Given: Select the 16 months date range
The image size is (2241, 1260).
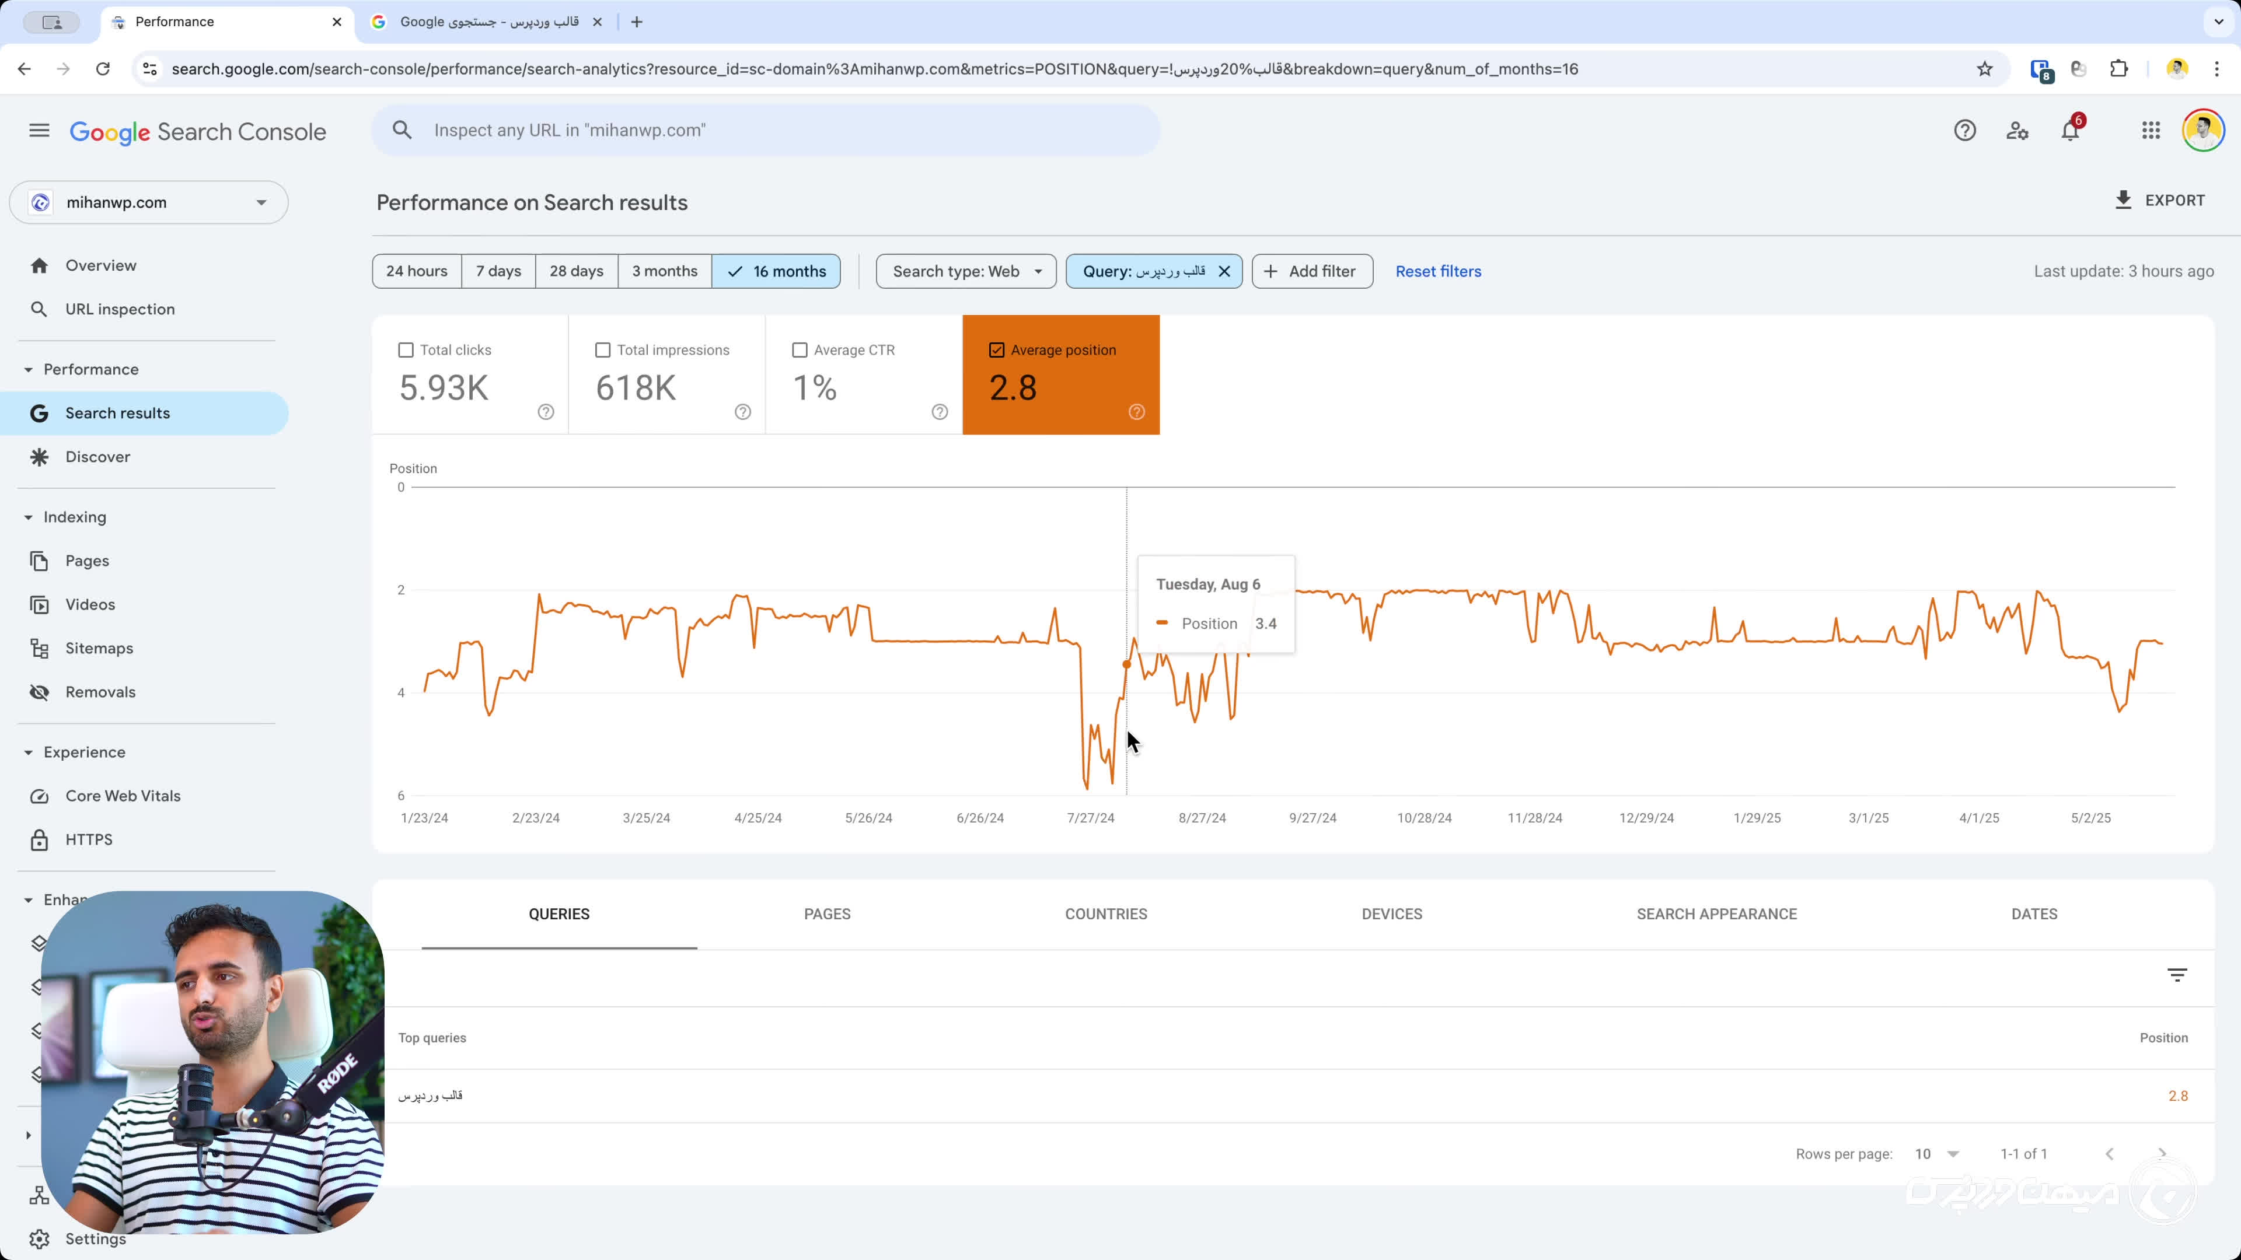Looking at the screenshot, I should point(776,271).
